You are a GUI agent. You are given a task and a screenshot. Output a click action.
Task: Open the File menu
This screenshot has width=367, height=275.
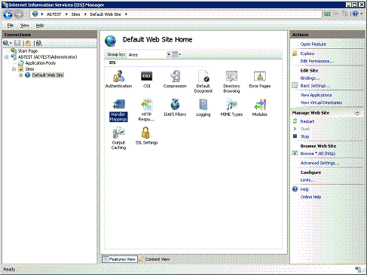[x=11, y=26]
